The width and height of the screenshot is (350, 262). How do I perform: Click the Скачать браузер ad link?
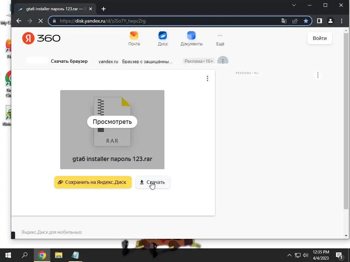[x=69, y=61]
